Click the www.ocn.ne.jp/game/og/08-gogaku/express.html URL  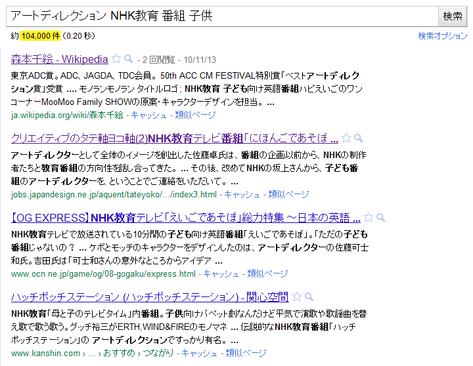click(x=104, y=274)
